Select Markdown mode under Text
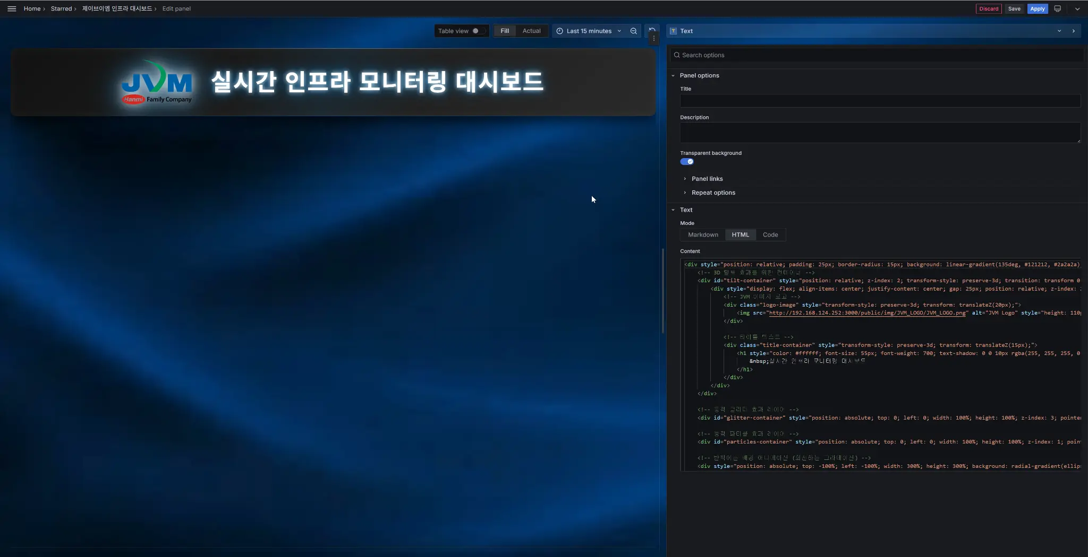The height and width of the screenshot is (557, 1088). (702, 234)
